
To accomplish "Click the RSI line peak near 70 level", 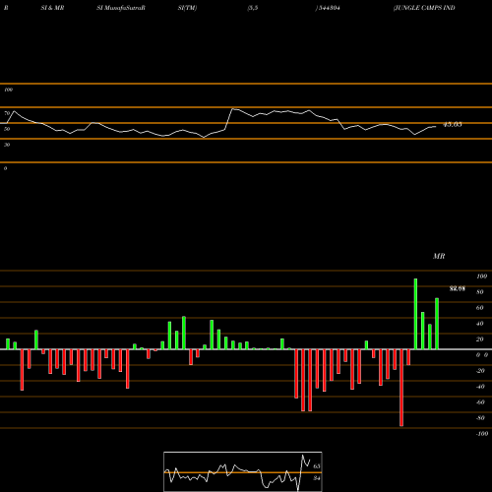I will (233, 108).
